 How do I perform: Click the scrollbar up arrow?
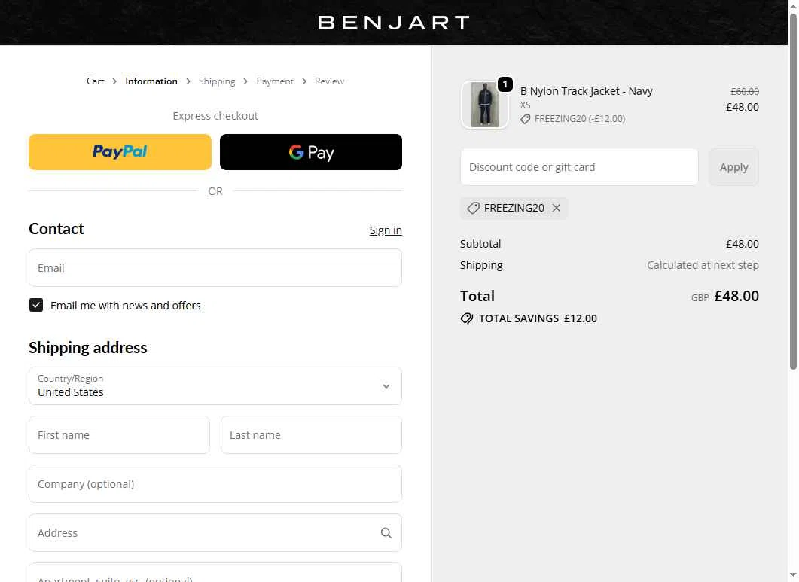click(793, 5)
